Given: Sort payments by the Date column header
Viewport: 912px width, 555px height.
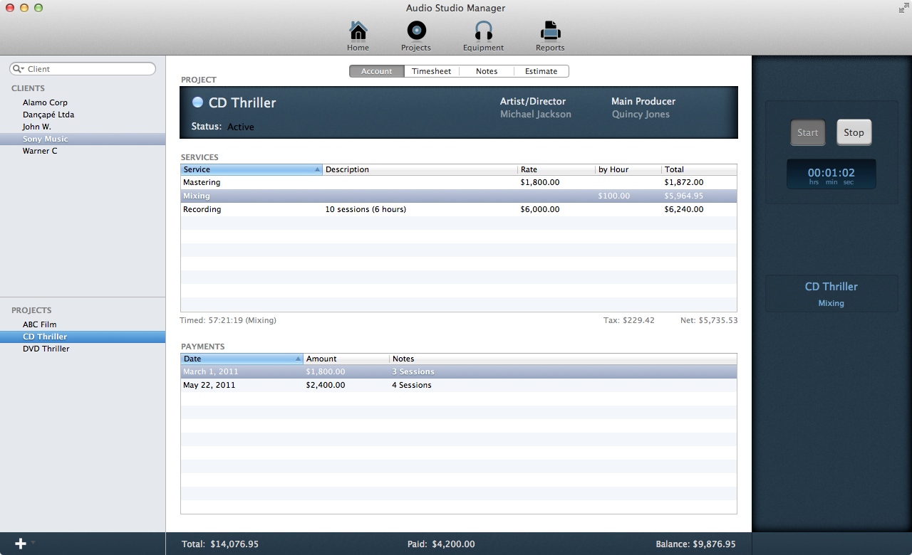Looking at the screenshot, I should coord(241,359).
